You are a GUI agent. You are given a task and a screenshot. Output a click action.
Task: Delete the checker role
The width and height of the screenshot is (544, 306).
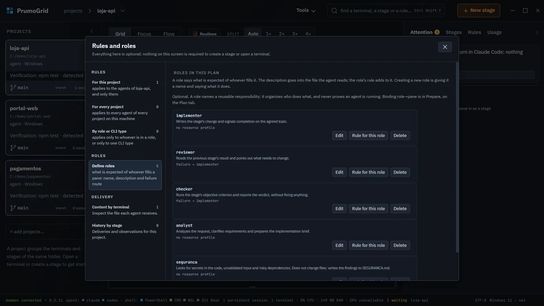click(400, 208)
